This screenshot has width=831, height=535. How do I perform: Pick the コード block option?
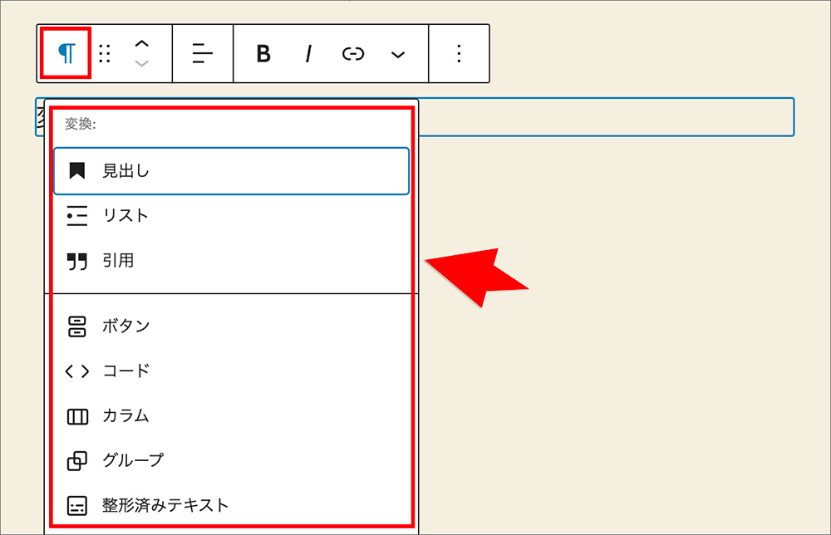tap(125, 371)
